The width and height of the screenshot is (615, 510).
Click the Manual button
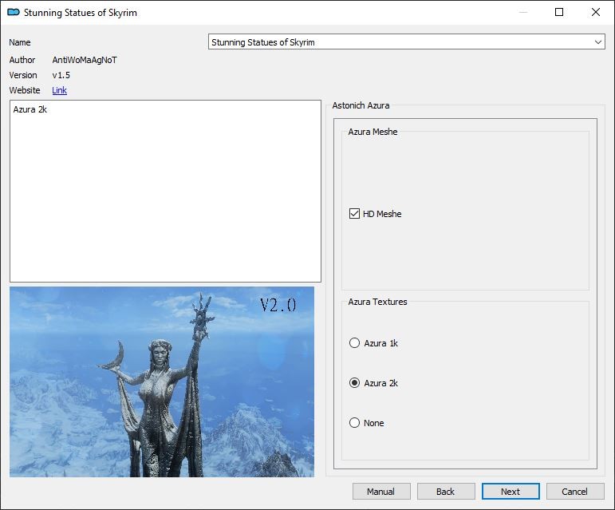(381, 492)
